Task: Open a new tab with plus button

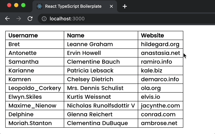Action: coord(125,6)
